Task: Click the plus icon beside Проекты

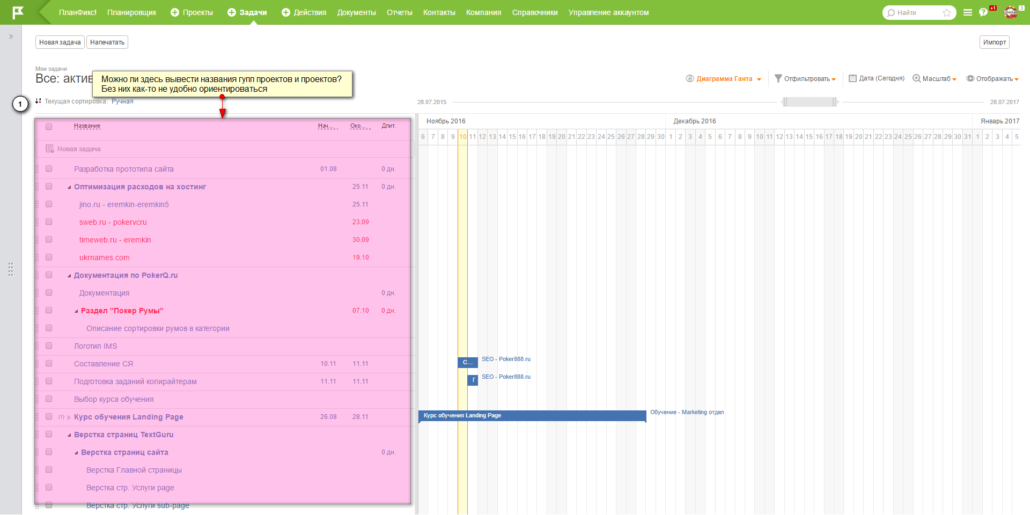Action: 175,12
